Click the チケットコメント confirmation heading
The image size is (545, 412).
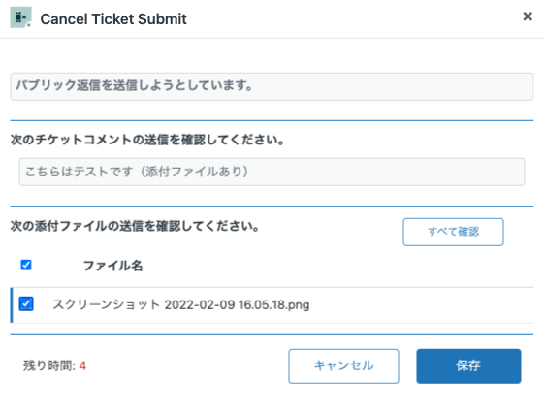(x=147, y=140)
